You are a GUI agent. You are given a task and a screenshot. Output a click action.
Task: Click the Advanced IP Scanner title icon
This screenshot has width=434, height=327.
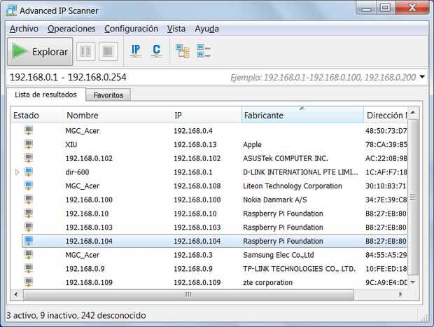click(11, 11)
